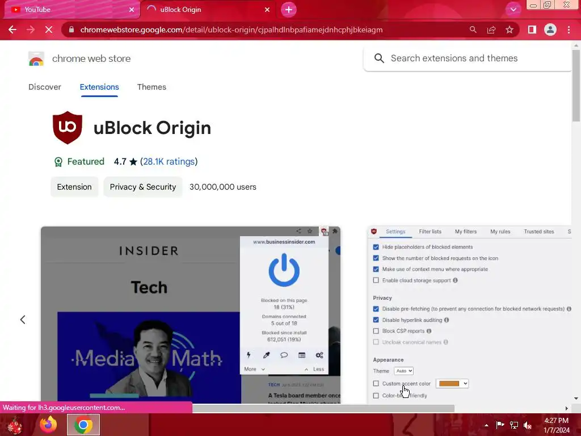Screen dimensions: 581x436
Task: Click the Chrome icon in the taskbar
Action: [x=83, y=425]
